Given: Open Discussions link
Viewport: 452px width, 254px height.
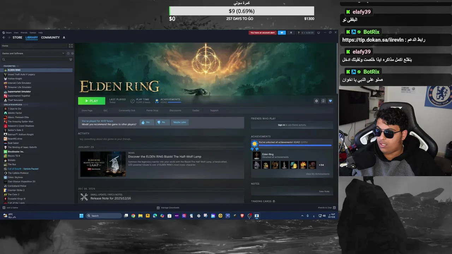Looking at the screenshot, I should [175, 110].
